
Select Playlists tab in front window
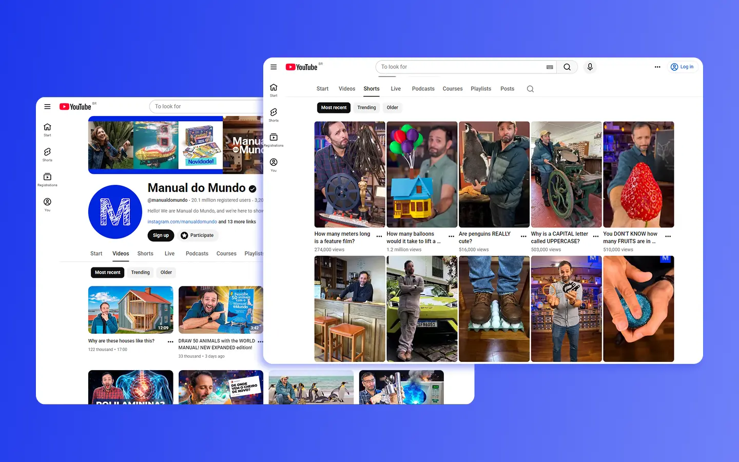coord(481,89)
